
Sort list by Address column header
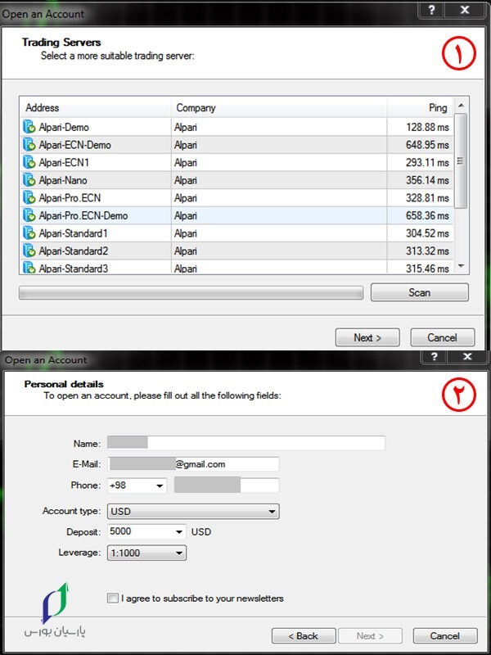pyautogui.click(x=97, y=107)
